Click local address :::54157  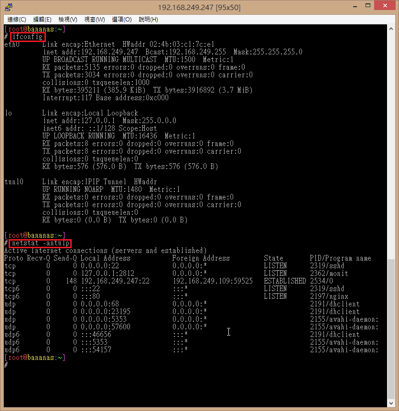[96, 350]
